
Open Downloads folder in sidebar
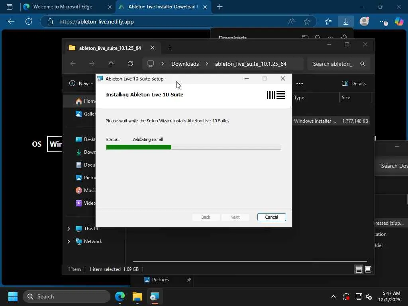[x=86, y=152]
